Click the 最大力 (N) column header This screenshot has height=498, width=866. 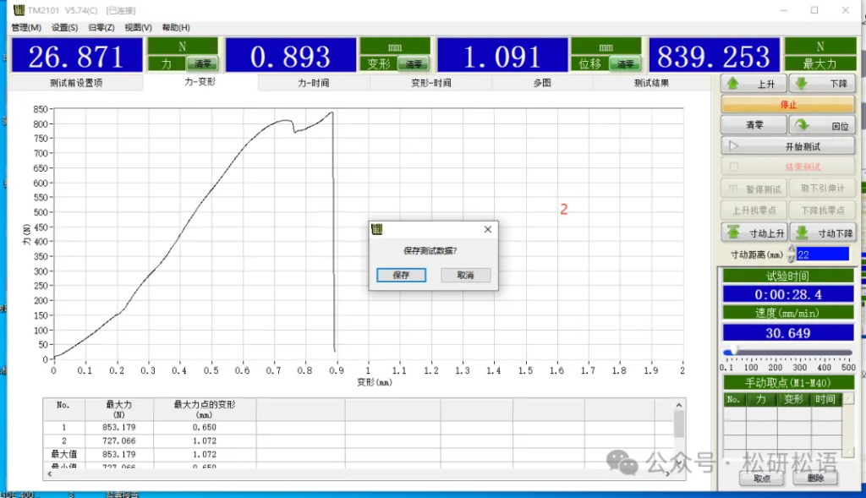click(x=118, y=409)
